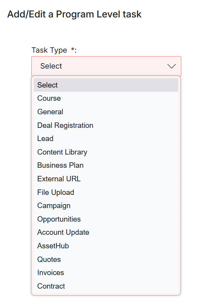Choose Deal Registration option
The width and height of the screenshot is (215, 308).
[106, 125]
